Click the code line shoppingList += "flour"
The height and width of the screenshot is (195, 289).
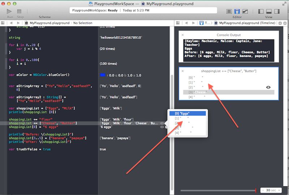pos(31,120)
